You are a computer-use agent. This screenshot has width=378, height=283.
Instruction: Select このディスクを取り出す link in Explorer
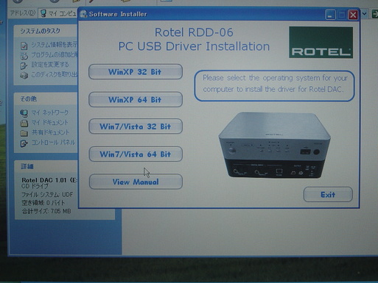(x=55, y=74)
